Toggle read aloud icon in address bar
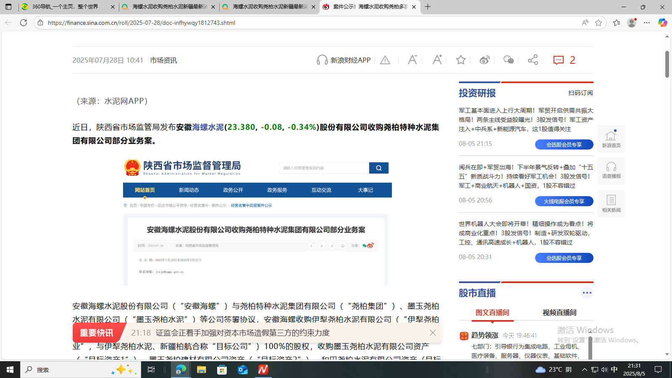This screenshot has height=378, width=672. pyautogui.click(x=585, y=23)
